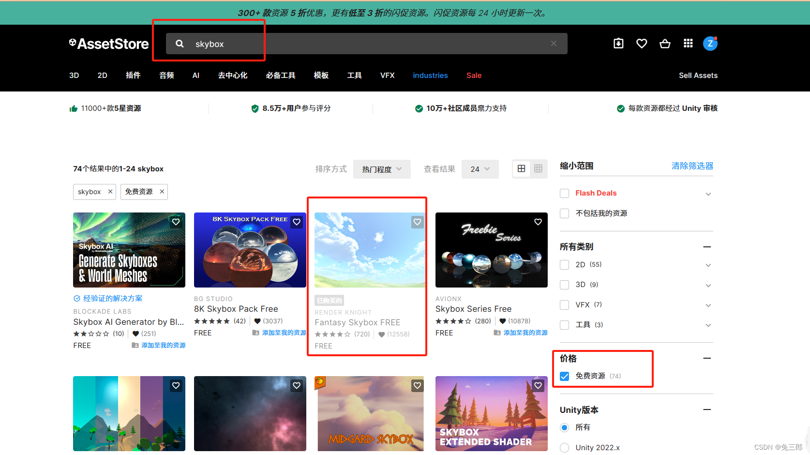Remove the 免费资源 filter tag X
Screen dimensions: 810x455
pyautogui.click(x=162, y=192)
